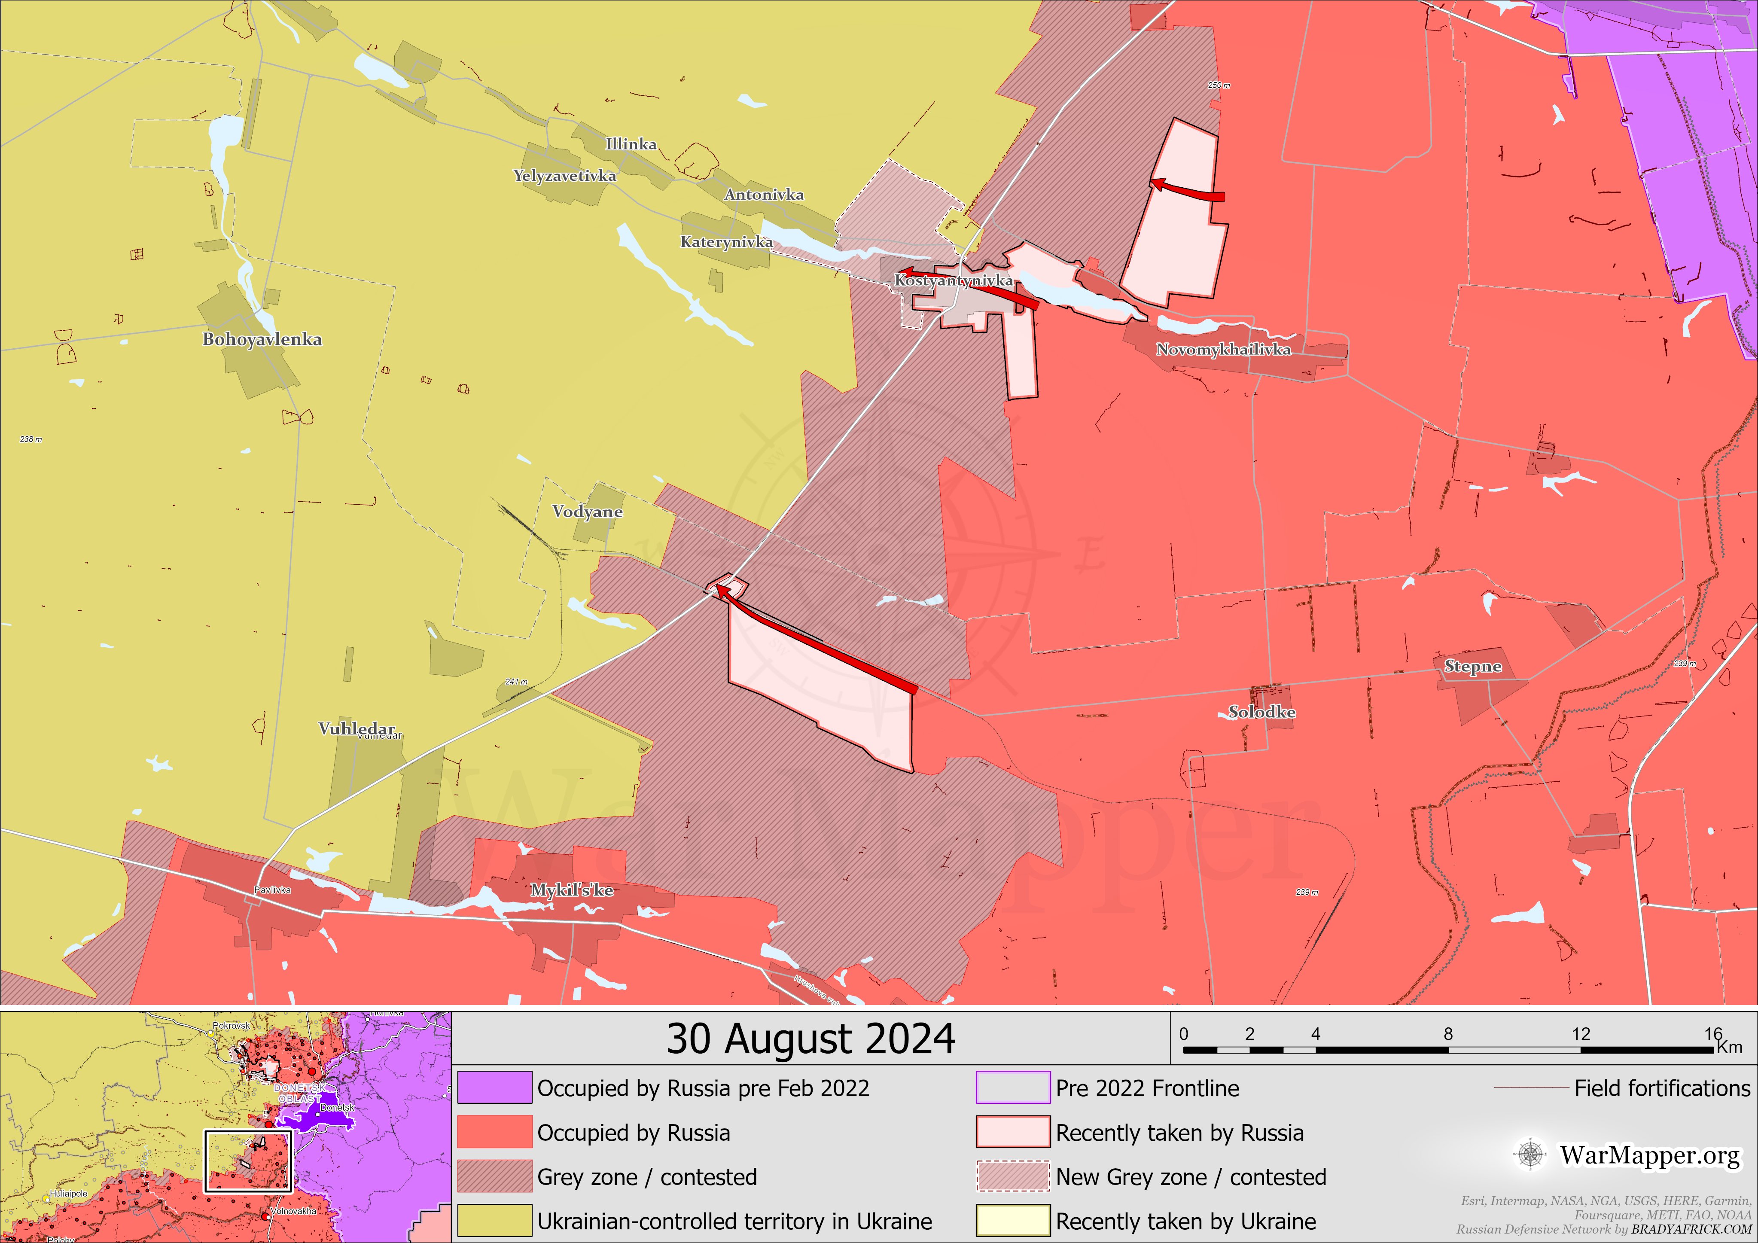Click the Recently taken by Russia swatch
Image resolution: width=1758 pixels, height=1243 pixels.
point(1012,1132)
